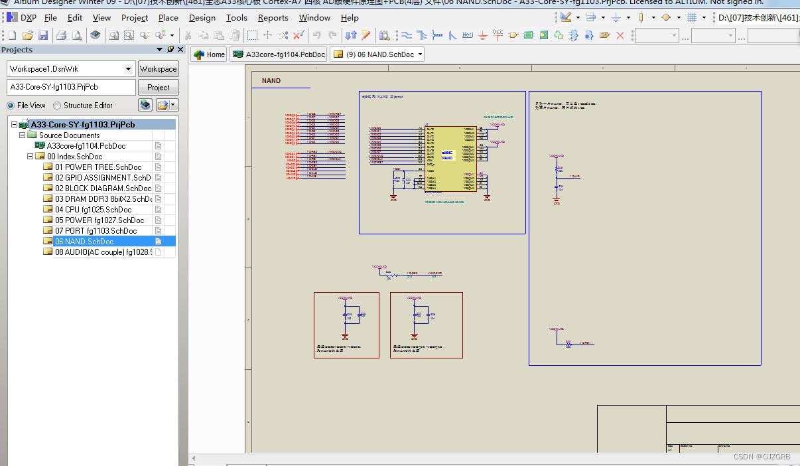Place a GND power port
This screenshot has width=800, height=466.
click(x=483, y=35)
